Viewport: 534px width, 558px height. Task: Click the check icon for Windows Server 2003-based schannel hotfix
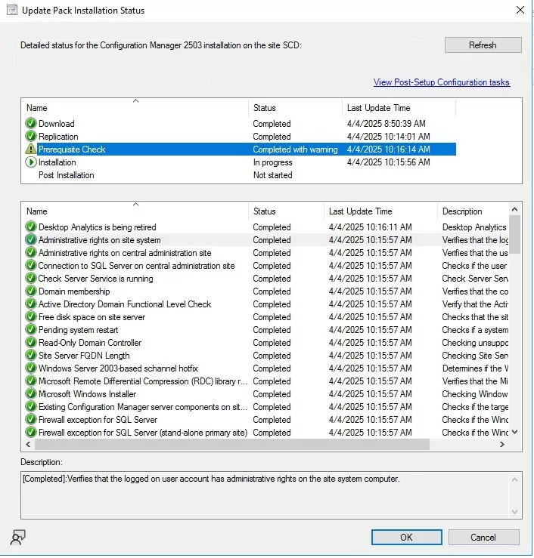click(x=31, y=368)
